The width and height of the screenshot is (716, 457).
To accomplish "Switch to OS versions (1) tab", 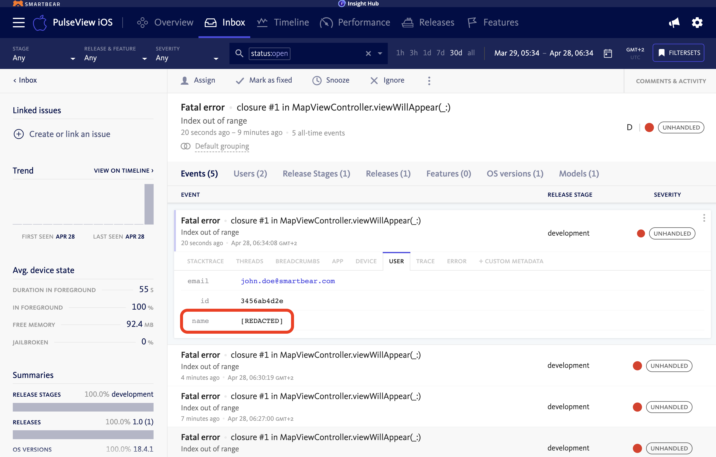I will (x=515, y=174).
